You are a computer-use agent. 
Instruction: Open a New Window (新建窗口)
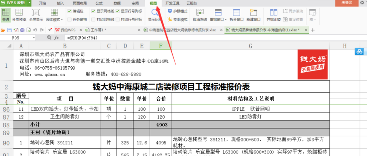click(x=253, y=15)
